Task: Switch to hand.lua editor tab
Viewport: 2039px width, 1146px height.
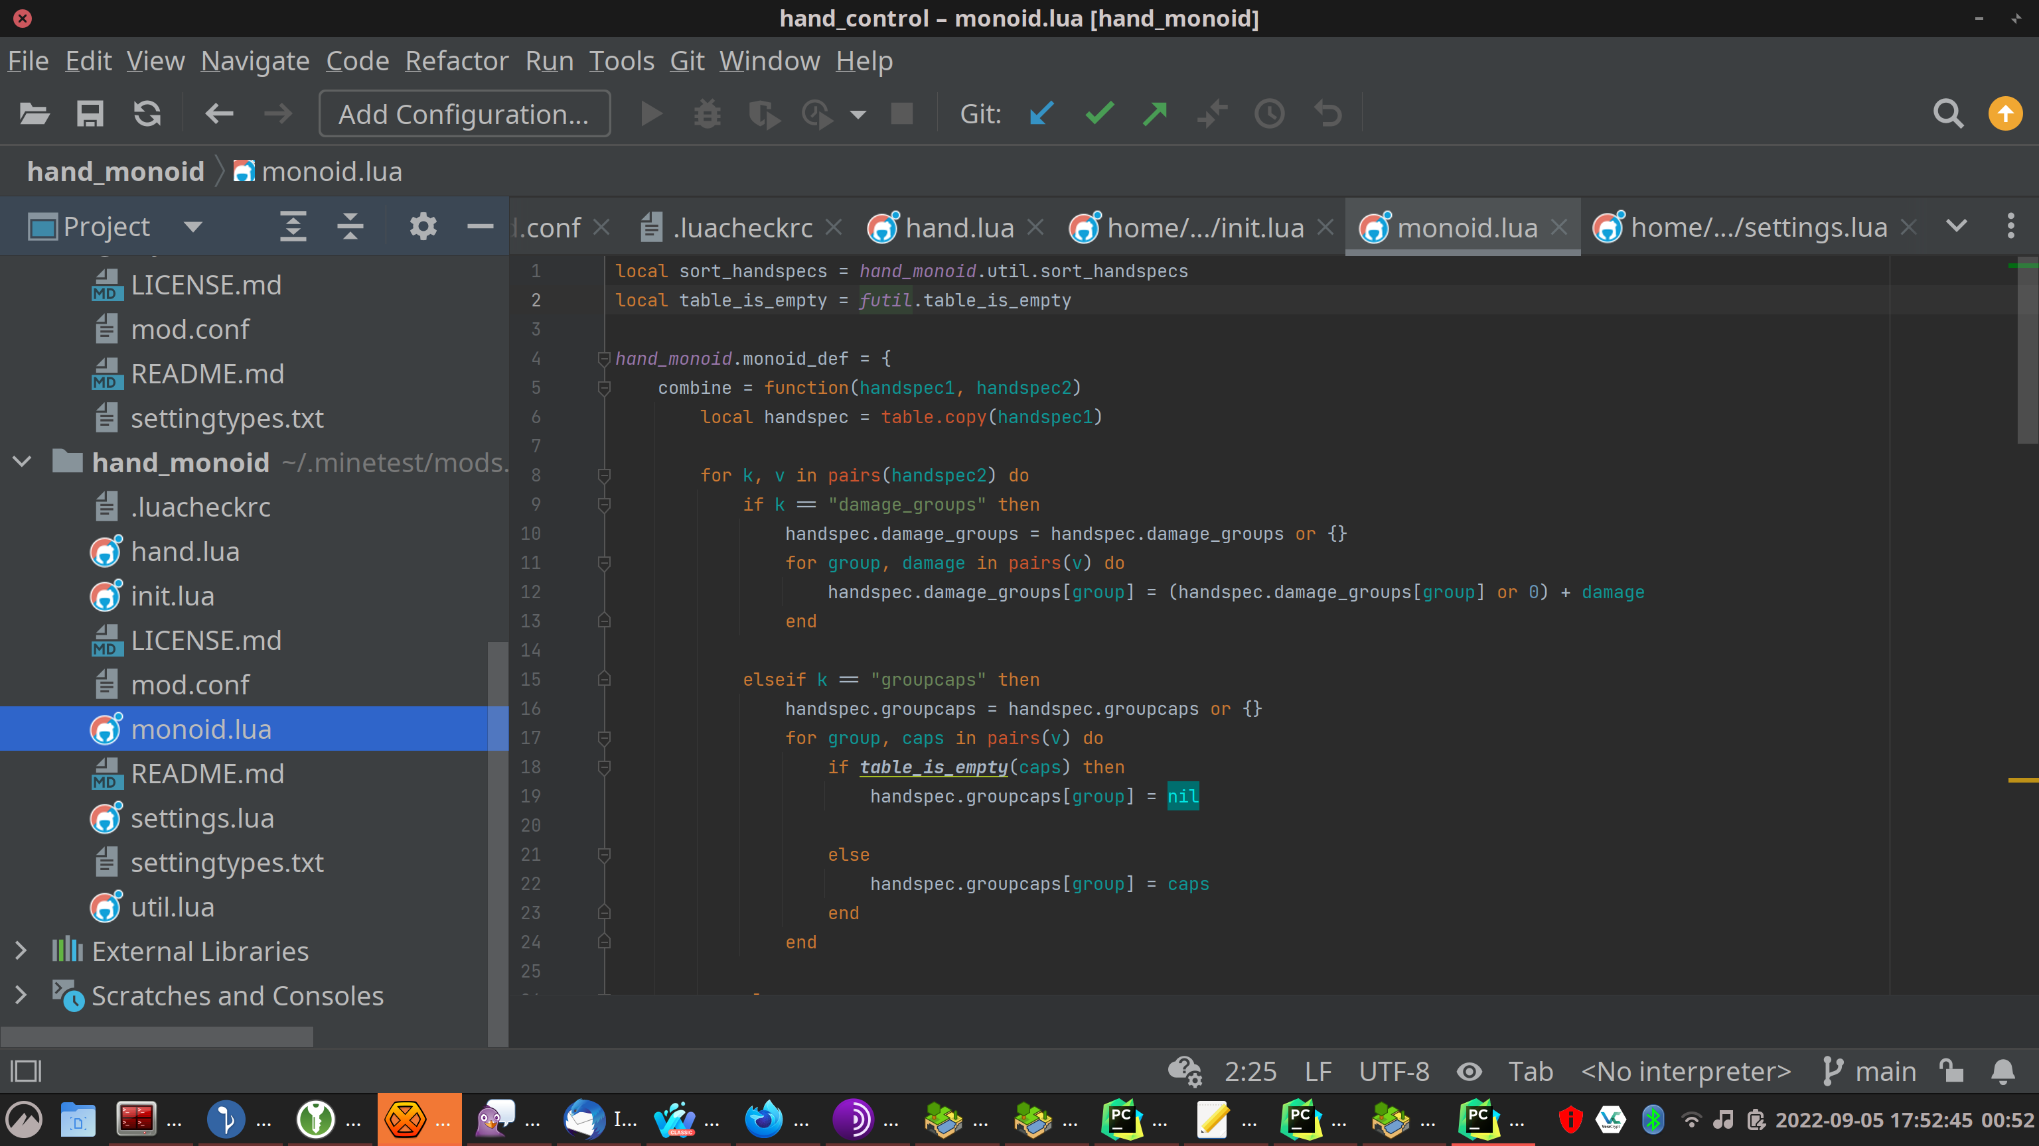Action: pos(958,227)
